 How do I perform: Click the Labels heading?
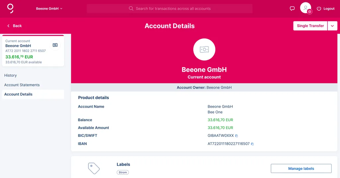[124, 164]
